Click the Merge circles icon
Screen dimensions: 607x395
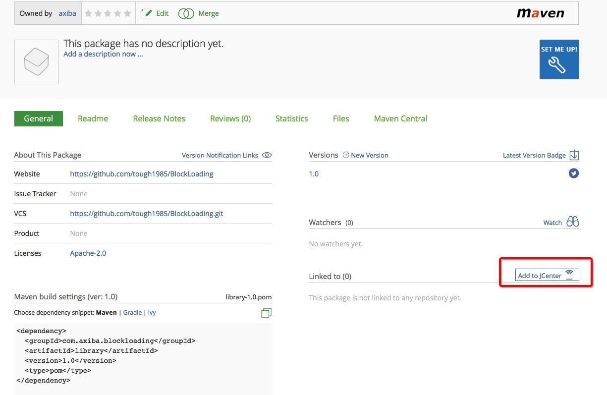tap(186, 13)
